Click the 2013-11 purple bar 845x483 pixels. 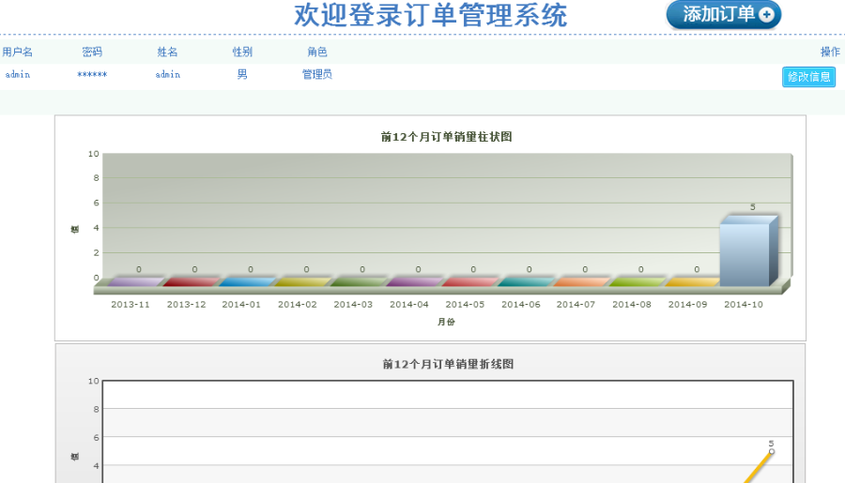coord(135,281)
